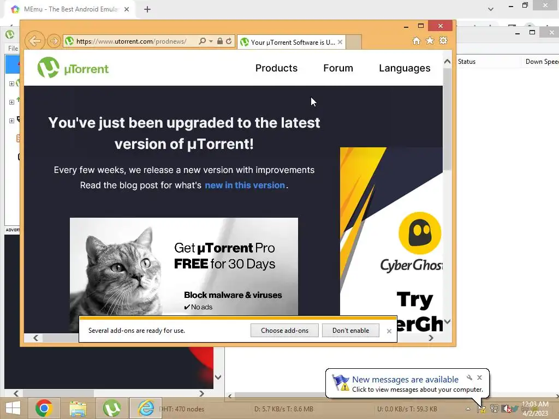Click the security lock icon in address bar

(x=220, y=41)
